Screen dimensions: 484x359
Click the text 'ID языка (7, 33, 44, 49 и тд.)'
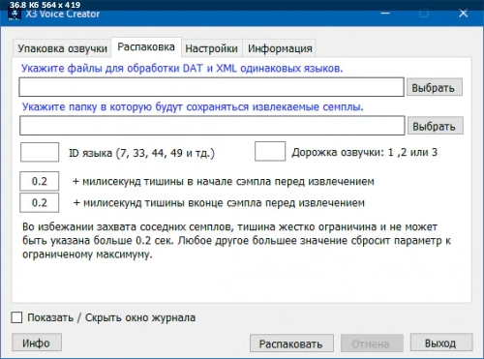[x=141, y=153]
